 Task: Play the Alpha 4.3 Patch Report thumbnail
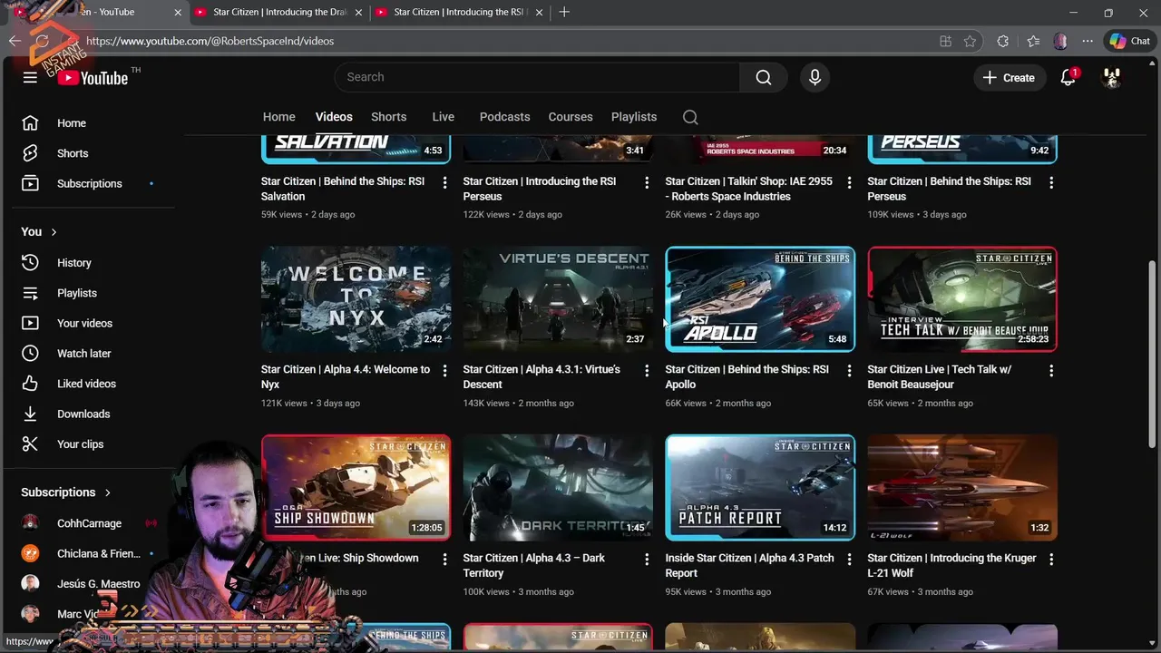[x=760, y=488]
